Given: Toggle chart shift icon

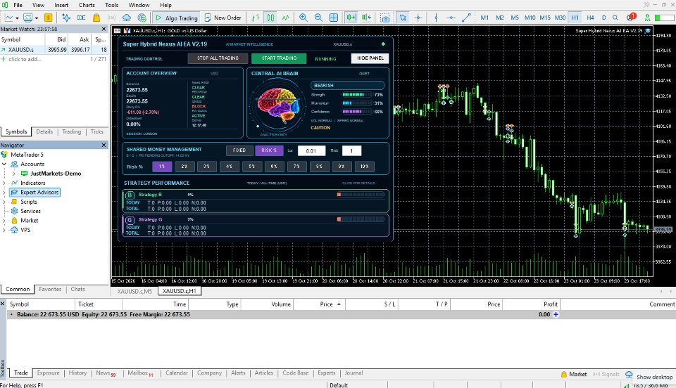Looking at the screenshot, I should pos(366,18).
